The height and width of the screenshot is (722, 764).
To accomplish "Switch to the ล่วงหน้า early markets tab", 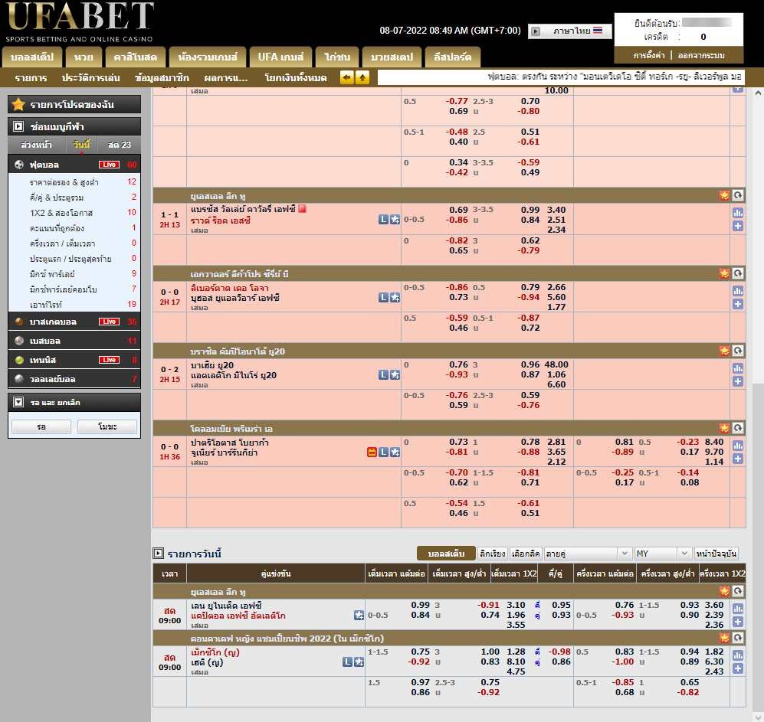I will point(36,145).
